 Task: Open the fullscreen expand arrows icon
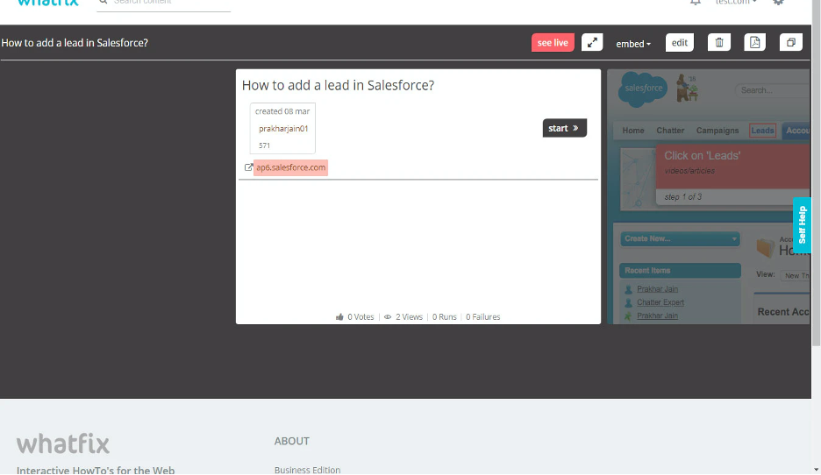pos(592,42)
